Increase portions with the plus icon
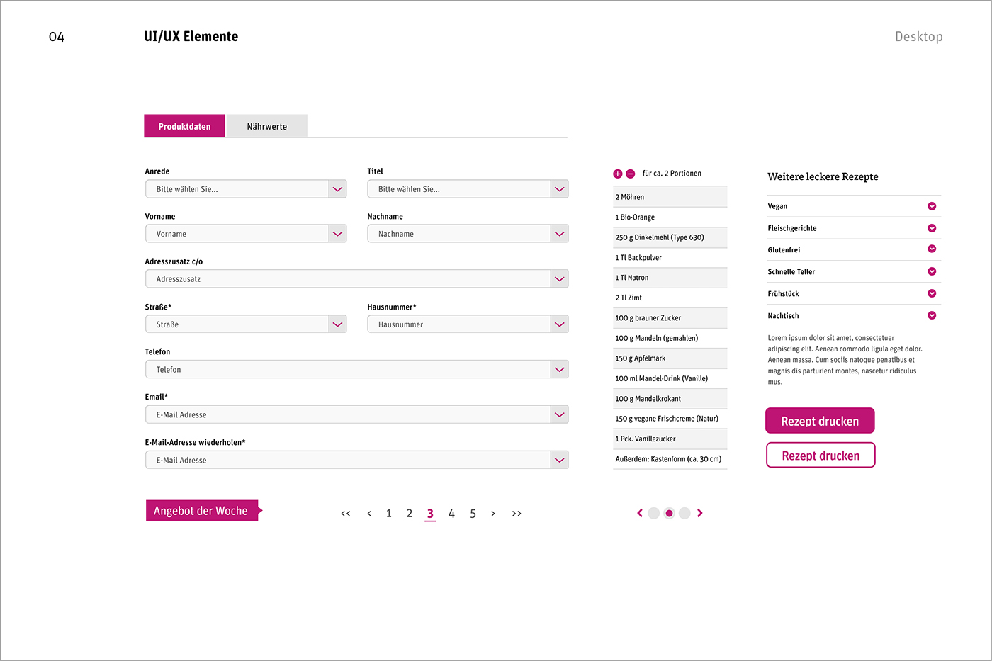The image size is (992, 661). (x=617, y=174)
